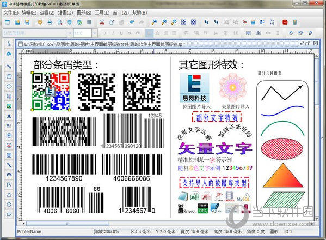Open the font size dropdown arrow
The width and height of the screenshot is (326, 240).
[x=95, y=33]
